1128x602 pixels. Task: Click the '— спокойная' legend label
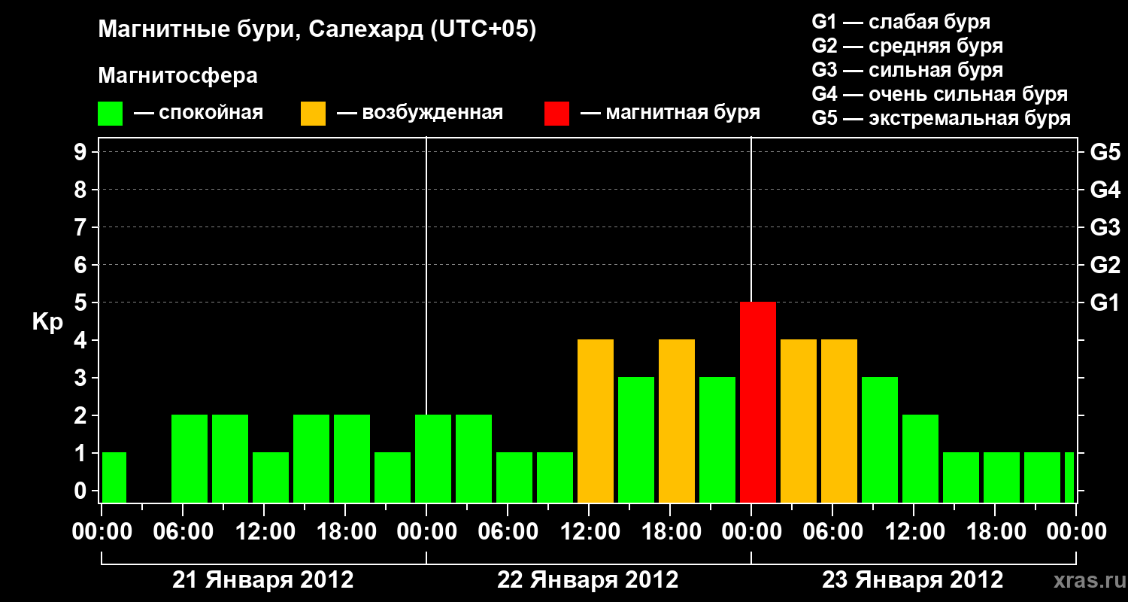(199, 113)
